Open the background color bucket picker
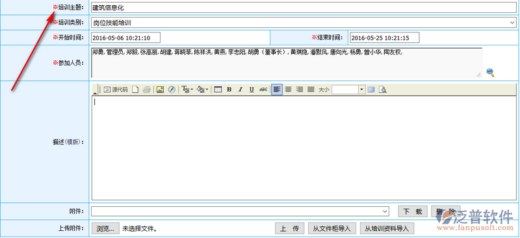Image resolution: width=520 pixels, height=238 pixels. [x=203, y=89]
